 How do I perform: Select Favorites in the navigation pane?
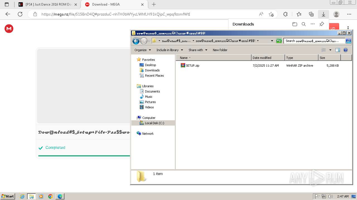(x=148, y=60)
